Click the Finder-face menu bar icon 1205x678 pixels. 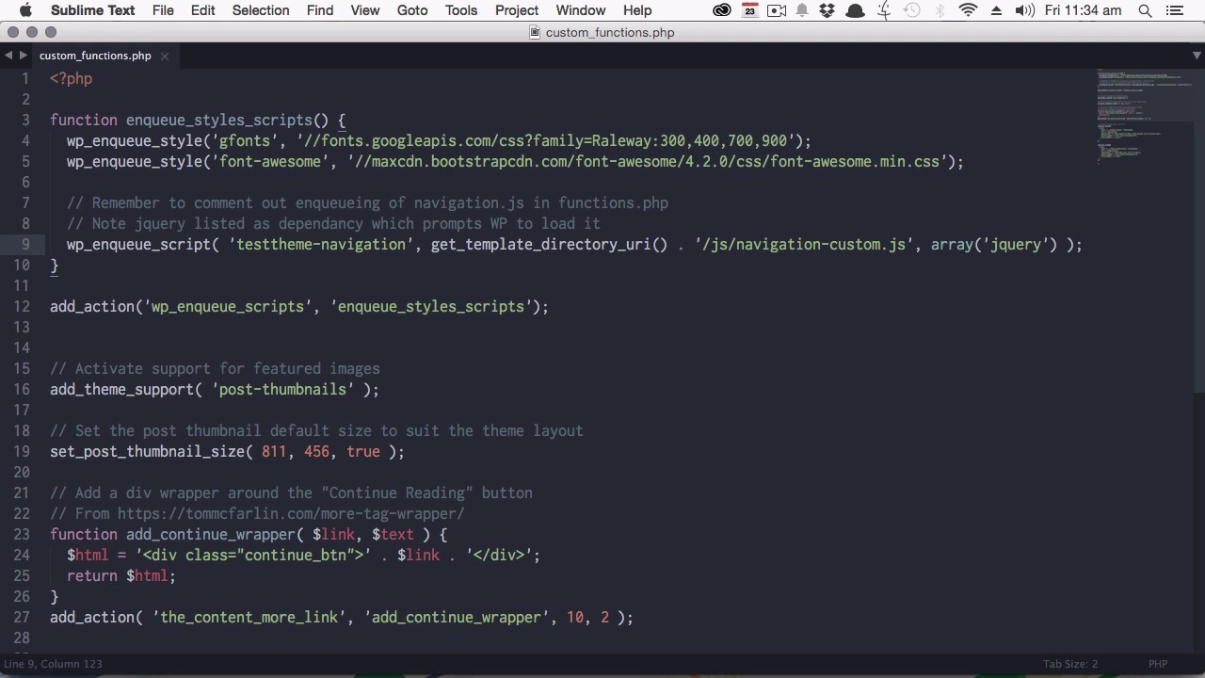883,10
